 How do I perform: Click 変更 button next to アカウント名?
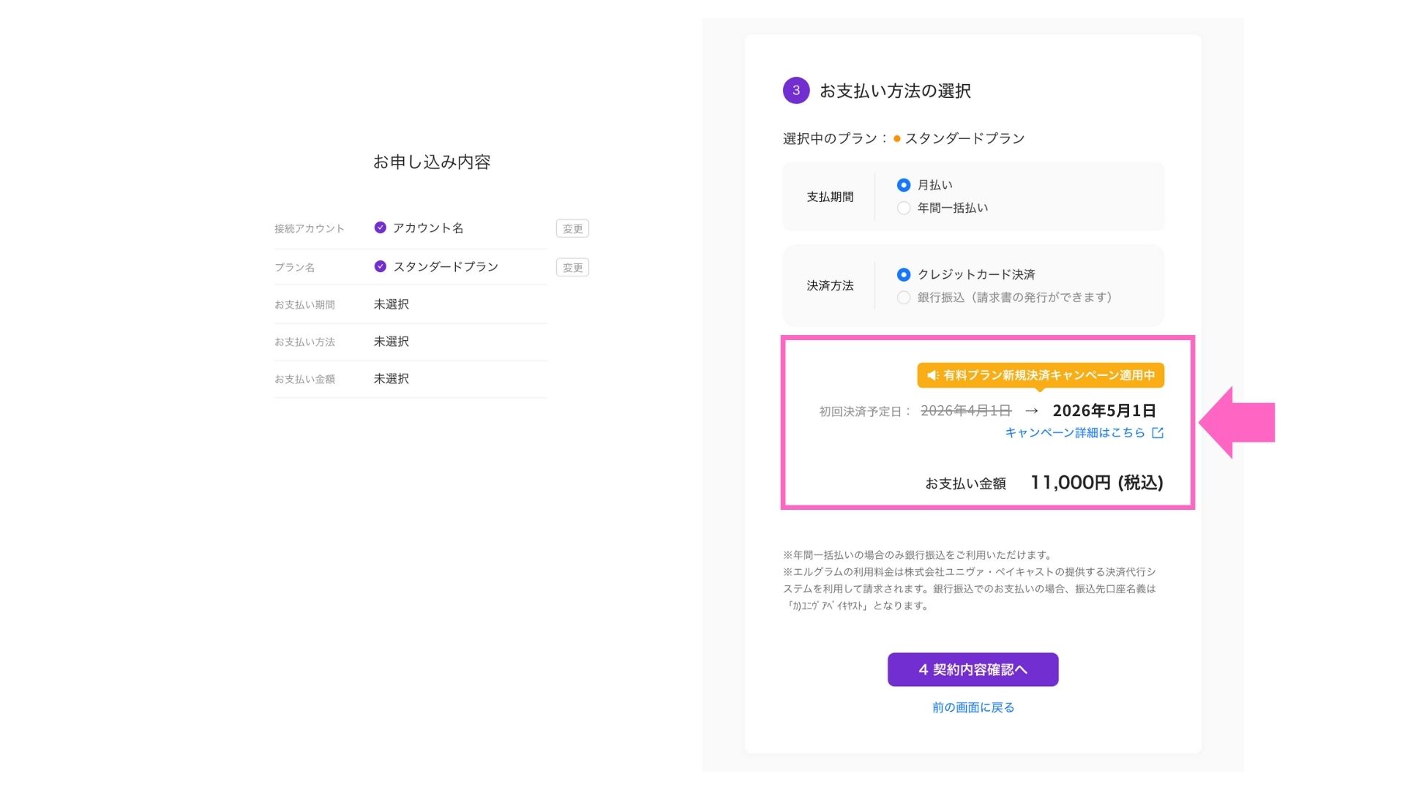(572, 228)
